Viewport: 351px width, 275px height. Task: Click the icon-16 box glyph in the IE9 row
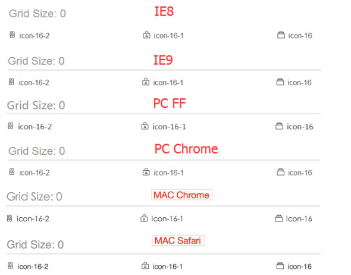point(280,82)
